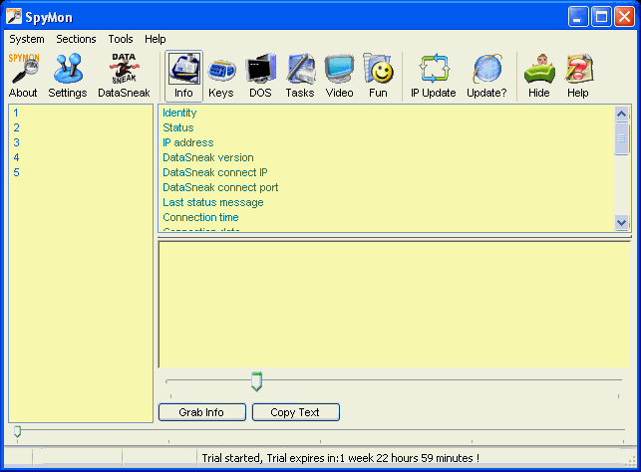This screenshot has width=641, height=472.
Task: Click the green slider handle above Grab Info
Action: [256, 381]
